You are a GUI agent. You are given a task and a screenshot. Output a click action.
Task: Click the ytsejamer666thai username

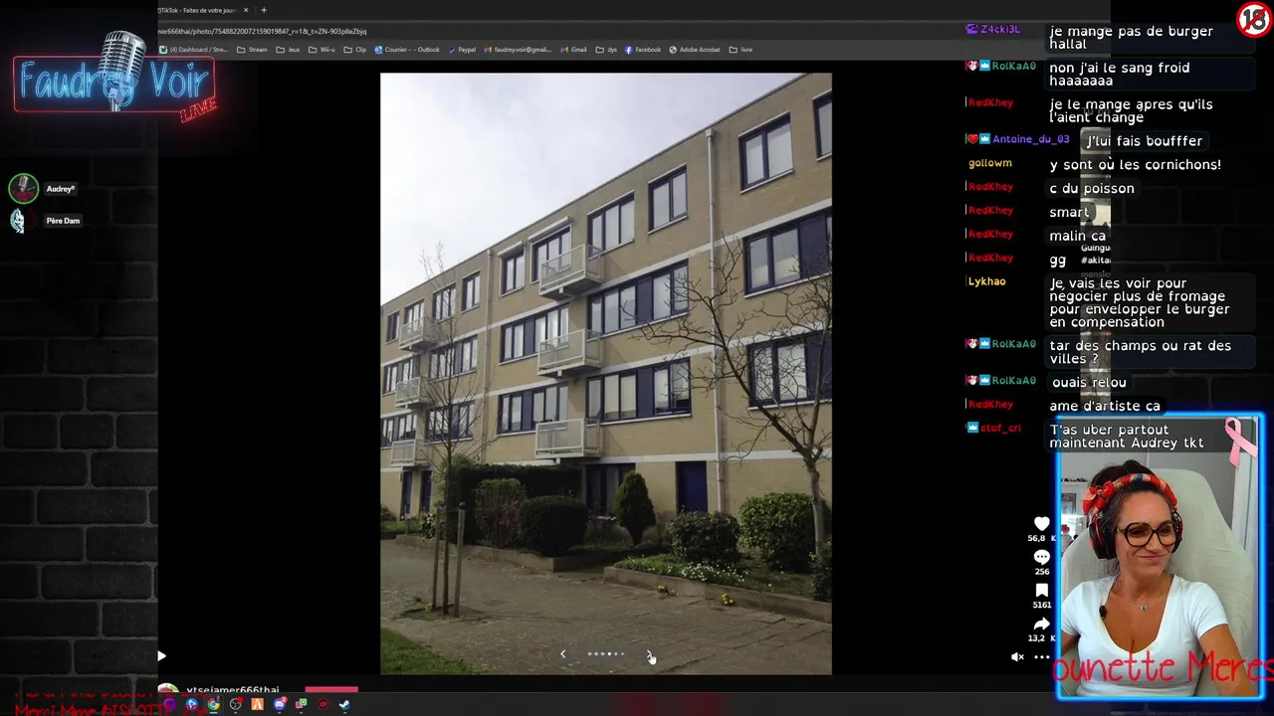[233, 690]
